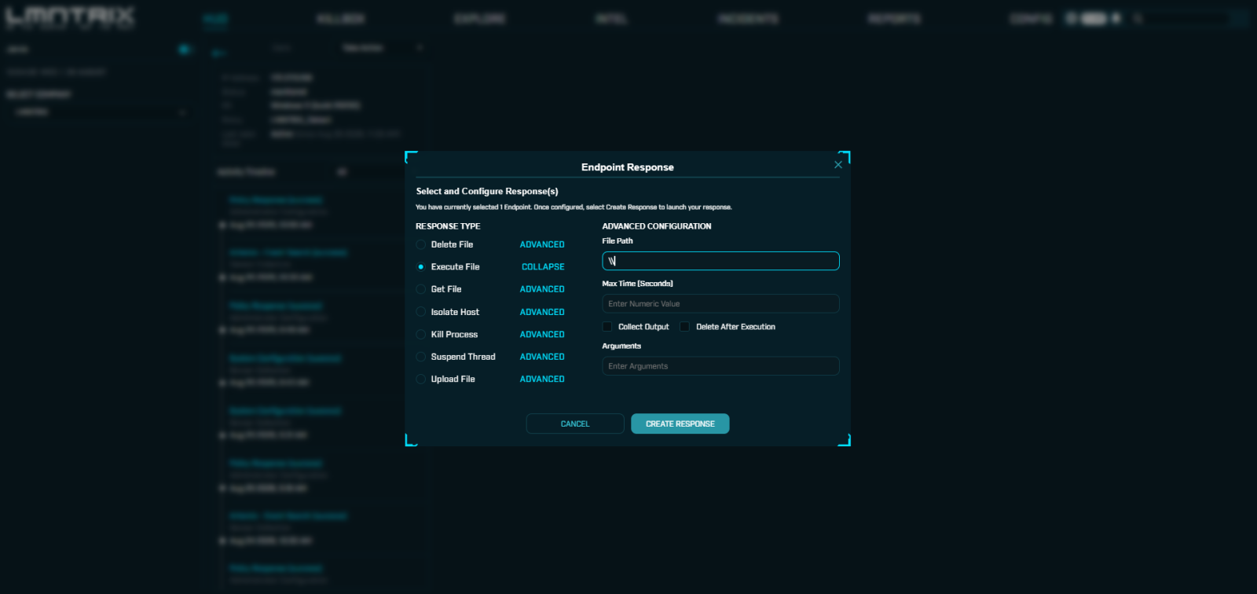This screenshot has width=1257, height=594.
Task: Select the Isolate Host option
Action: click(421, 312)
